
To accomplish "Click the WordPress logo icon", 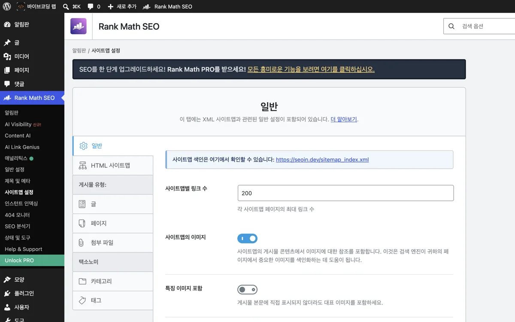I will tap(7, 6).
